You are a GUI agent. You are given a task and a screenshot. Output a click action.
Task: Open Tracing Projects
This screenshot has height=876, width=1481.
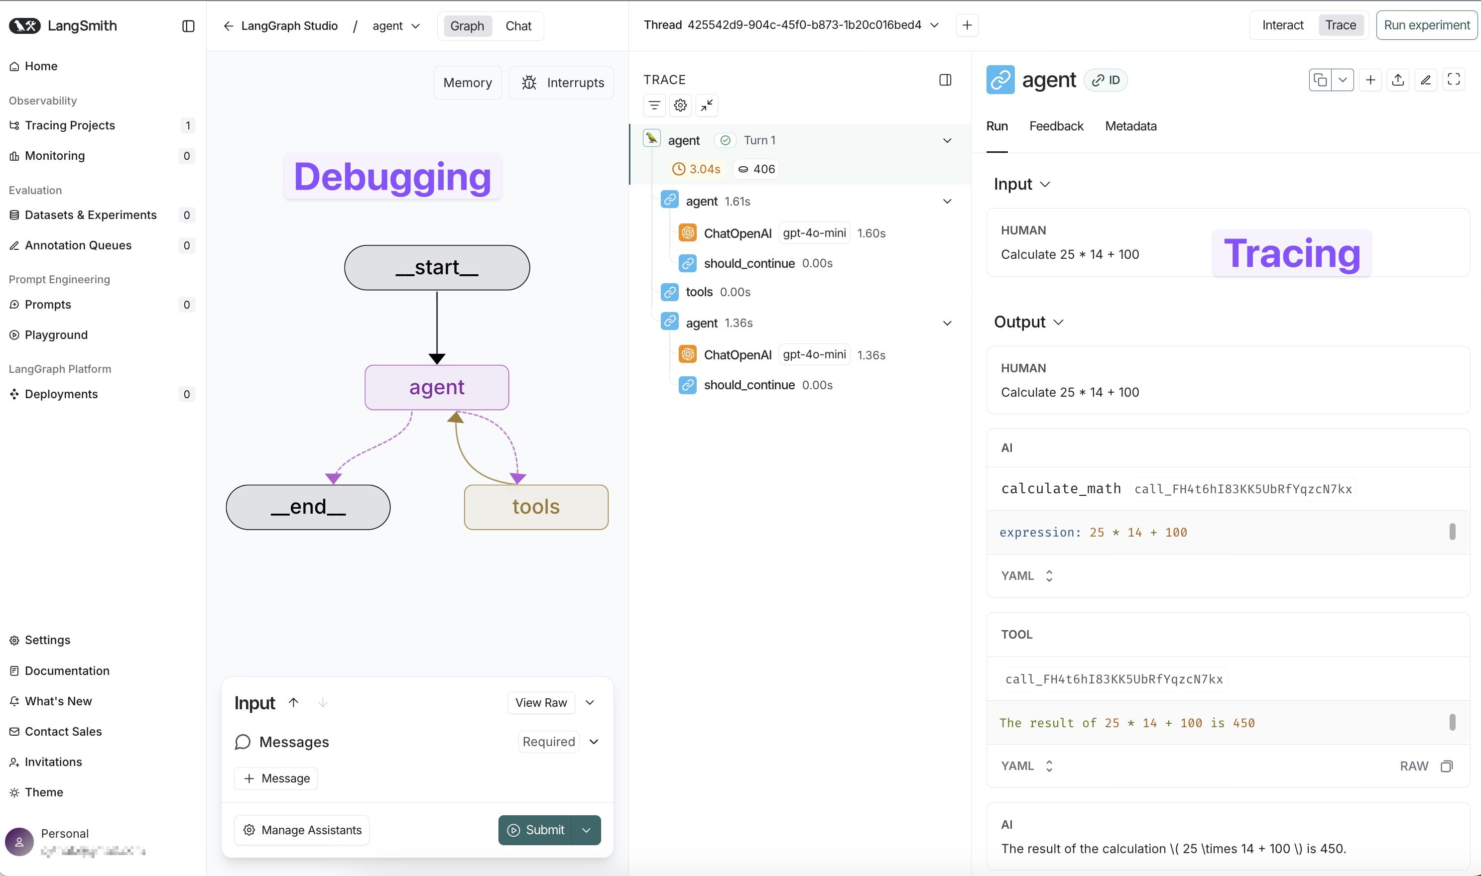(102, 125)
